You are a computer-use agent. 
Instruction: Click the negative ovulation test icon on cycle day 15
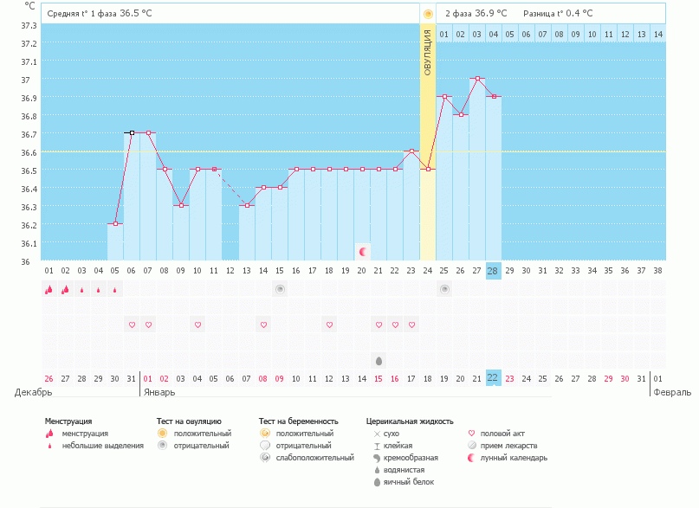tap(280, 290)
